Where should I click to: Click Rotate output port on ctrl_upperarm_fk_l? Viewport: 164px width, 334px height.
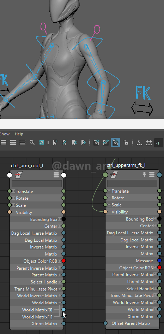pyautogui.click(x=159, y=198)
